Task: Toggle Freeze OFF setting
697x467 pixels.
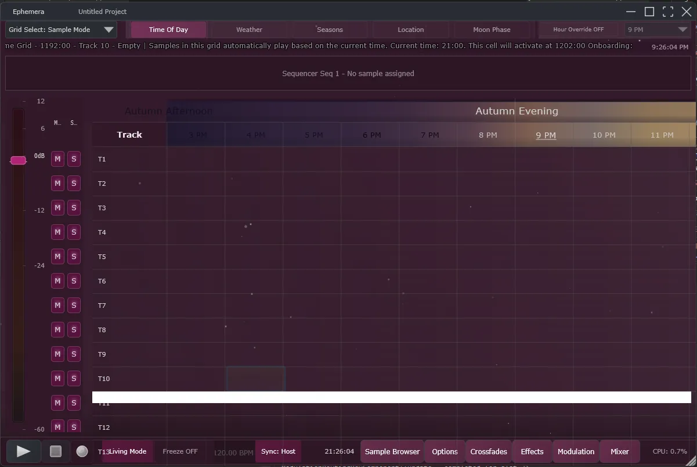Action: (180, 451)
